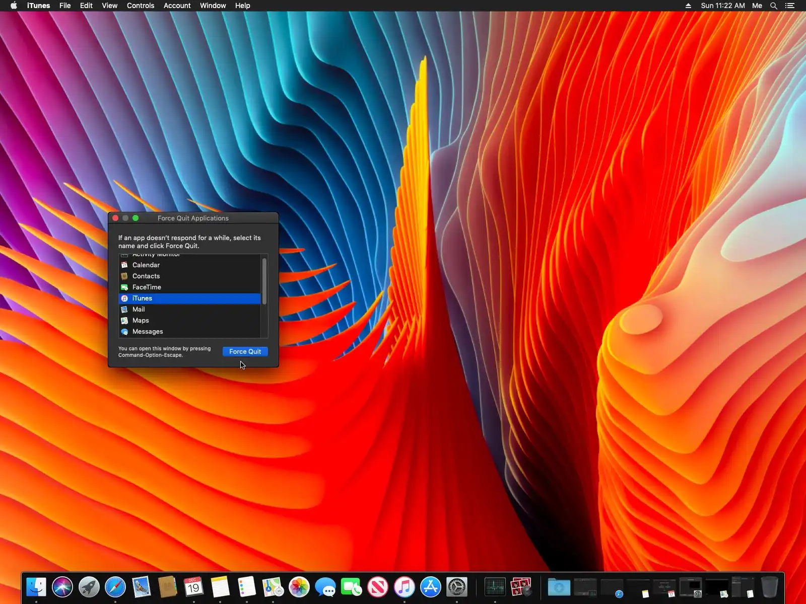Restore minimized Reminders window from Dock
The width and height of the screenshot is (806, 604).
click(743, 587)
